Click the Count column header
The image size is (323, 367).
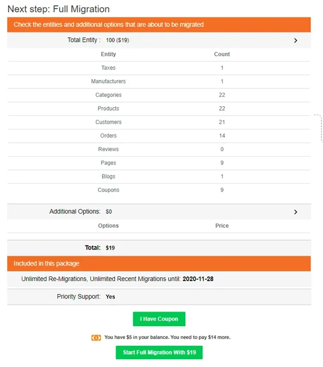[x=222, y=54]
